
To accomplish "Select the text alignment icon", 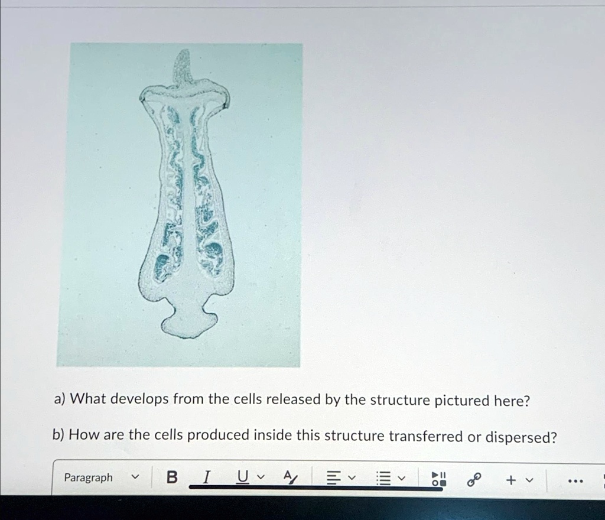I will [x=334, y=477].
